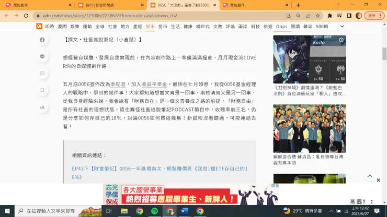
Task: Close the 0056 article tab
Action: [214, 5]
